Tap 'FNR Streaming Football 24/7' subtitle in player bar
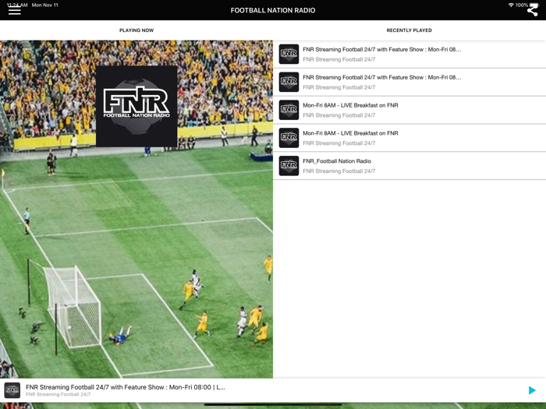Image resolution: width=546 pixels, height=409 pixels. tap(58, 394)
